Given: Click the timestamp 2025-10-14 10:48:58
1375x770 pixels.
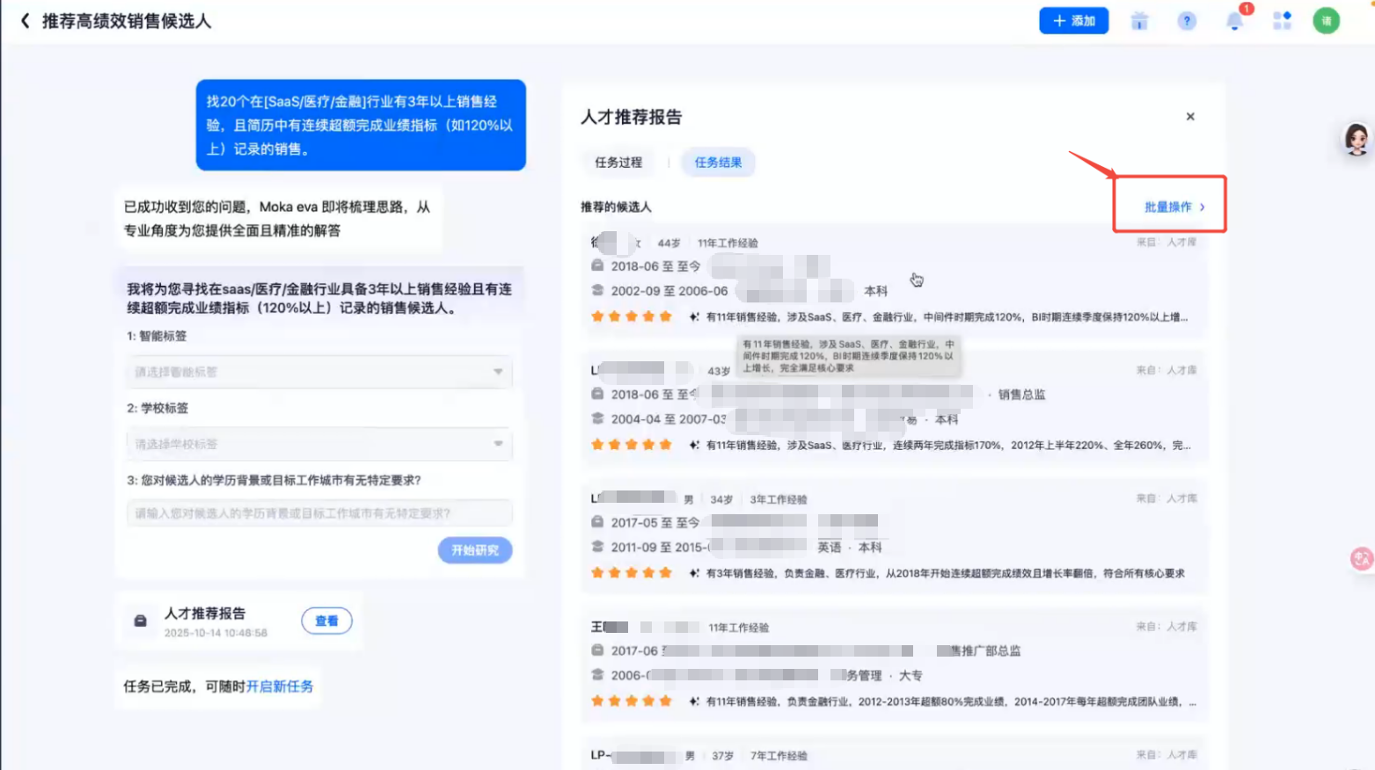Looking at the screenshot, I should click(216, 633).
